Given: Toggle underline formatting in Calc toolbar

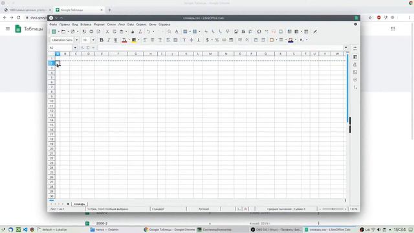Looking at the screenshot, I should coord(116,40).
